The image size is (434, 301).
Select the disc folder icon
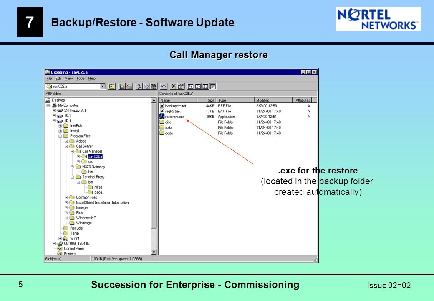pos(162,122)
